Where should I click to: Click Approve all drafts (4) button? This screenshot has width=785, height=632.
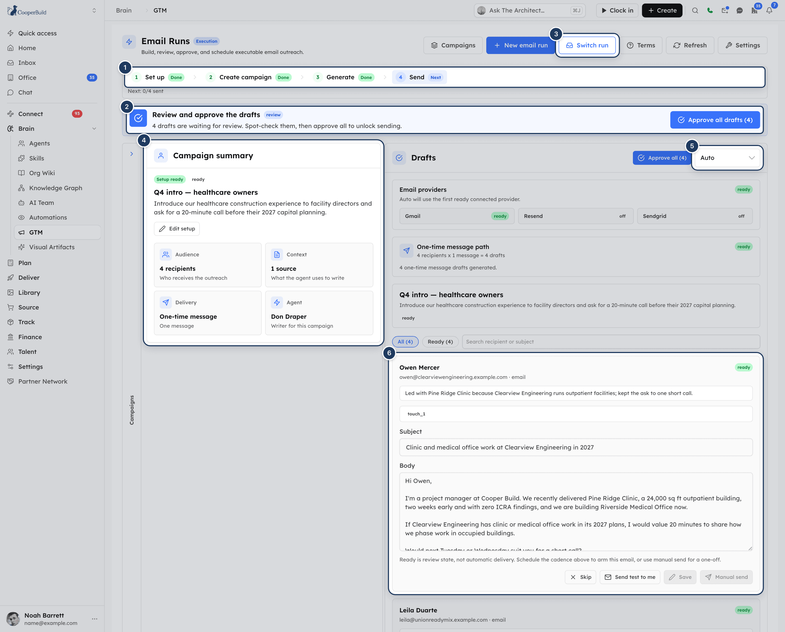click(715, 120)
